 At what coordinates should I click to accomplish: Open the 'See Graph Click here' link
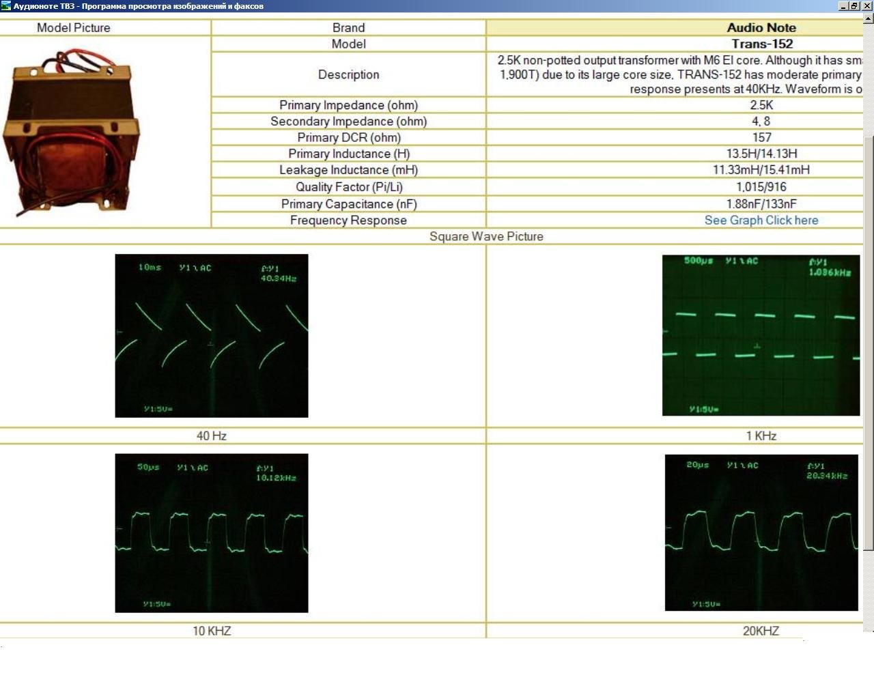pyautogui.click(x=761, y=220)
